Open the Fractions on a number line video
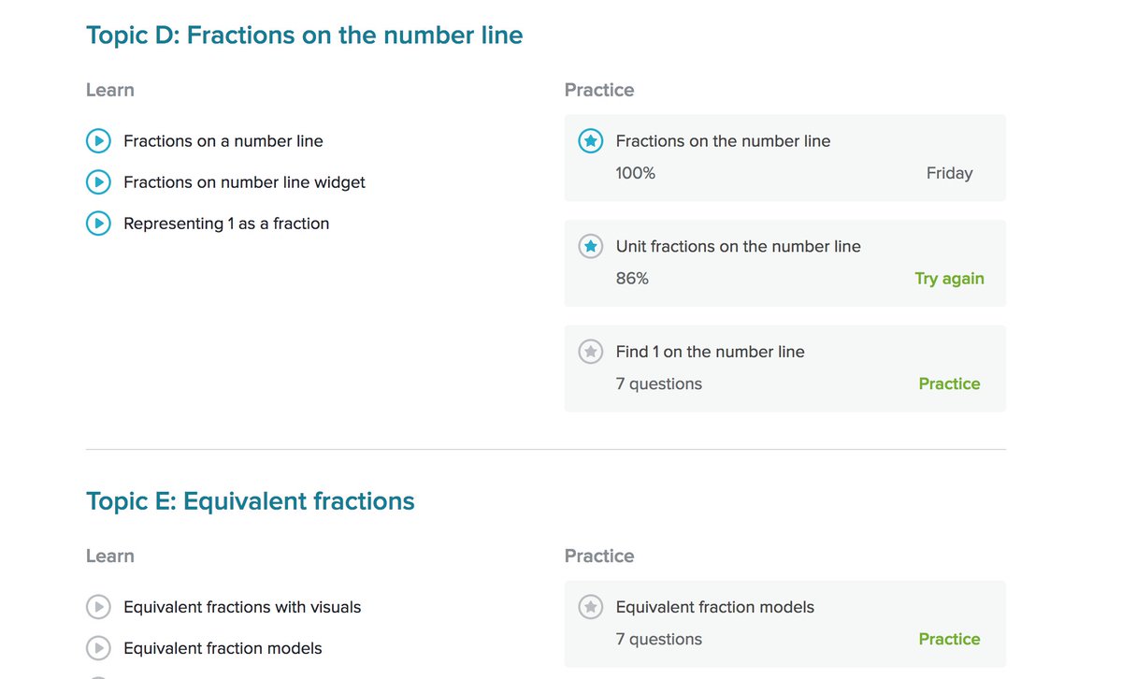This screenshot has height=679, width=1122. coord(223,141)
